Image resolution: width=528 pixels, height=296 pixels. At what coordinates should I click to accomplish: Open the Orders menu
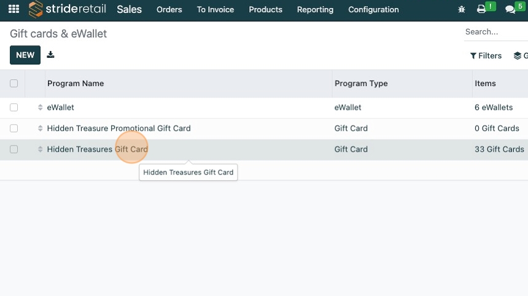click(x=169, y=10)
